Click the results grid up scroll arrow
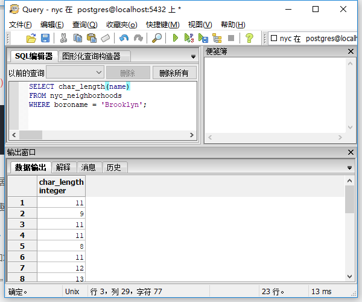 [349, 181]
